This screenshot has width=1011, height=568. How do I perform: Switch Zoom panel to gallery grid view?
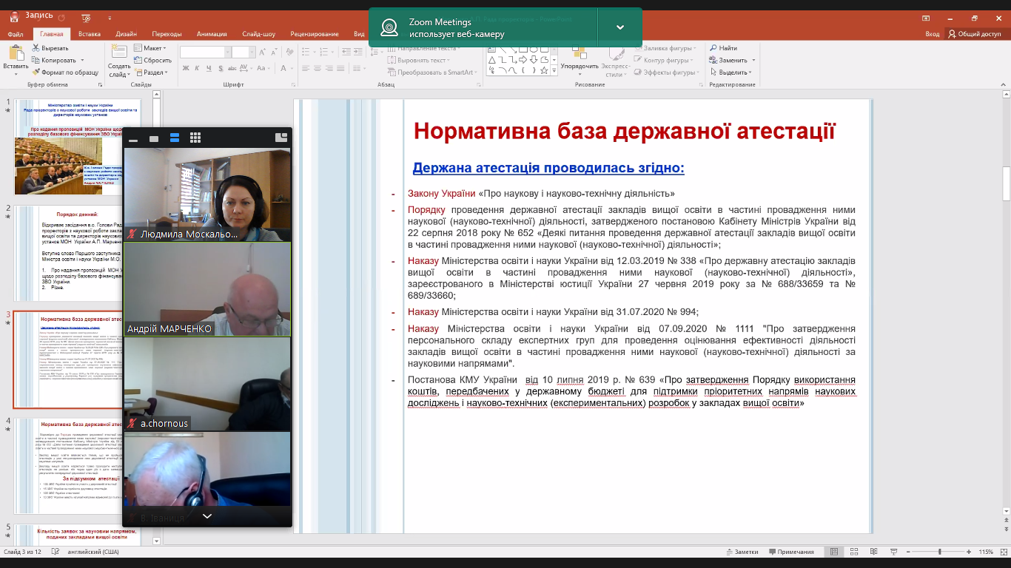click(x=195, y=138)
